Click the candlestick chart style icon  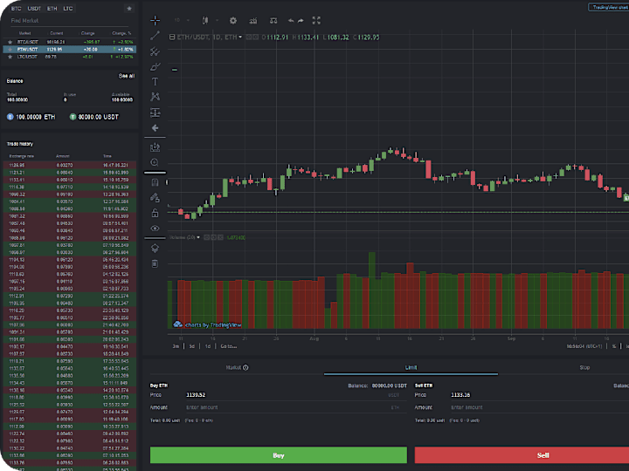205,20
